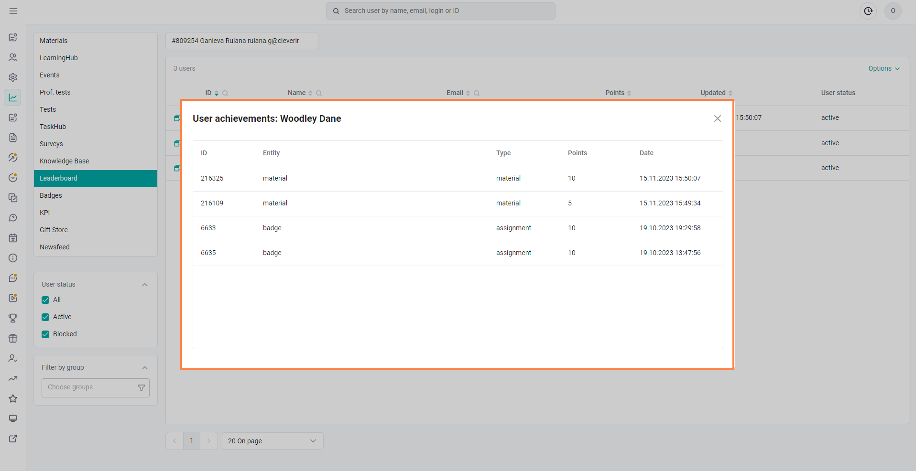The image size is (916, 471).
Task: Open search for ID column
Action: 225,93
